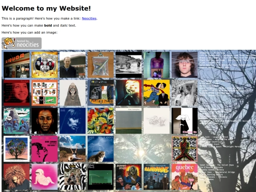Click the hooded figure illustration cover

pyautogui.click(x=73, y=93)
